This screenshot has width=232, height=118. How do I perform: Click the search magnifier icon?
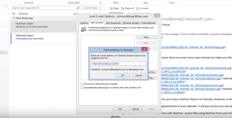tap(78, 8)
